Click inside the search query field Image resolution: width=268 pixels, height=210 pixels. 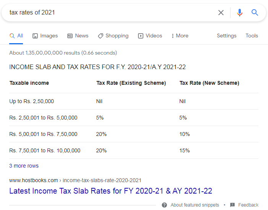111,13
